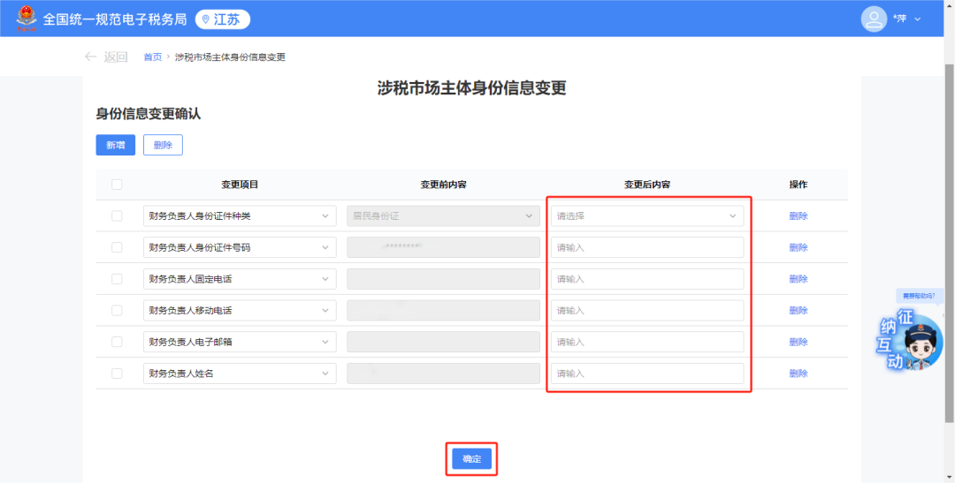Click the masked ID number before-change field

tap(443, 247)
